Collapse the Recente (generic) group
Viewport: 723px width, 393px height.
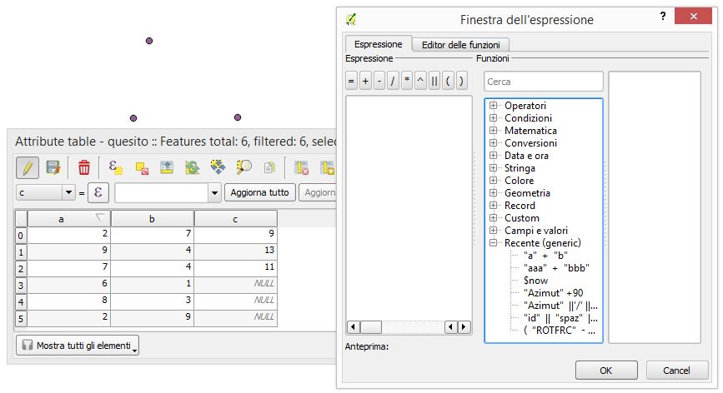[x=494, y=243]
